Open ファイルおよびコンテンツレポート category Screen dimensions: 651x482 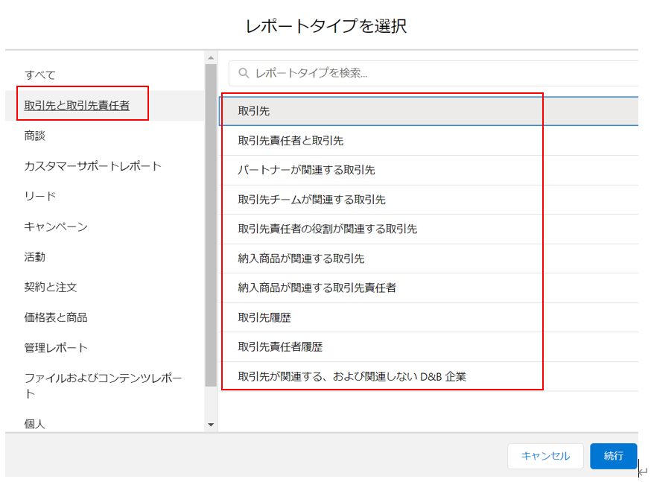tap(103, 386)
